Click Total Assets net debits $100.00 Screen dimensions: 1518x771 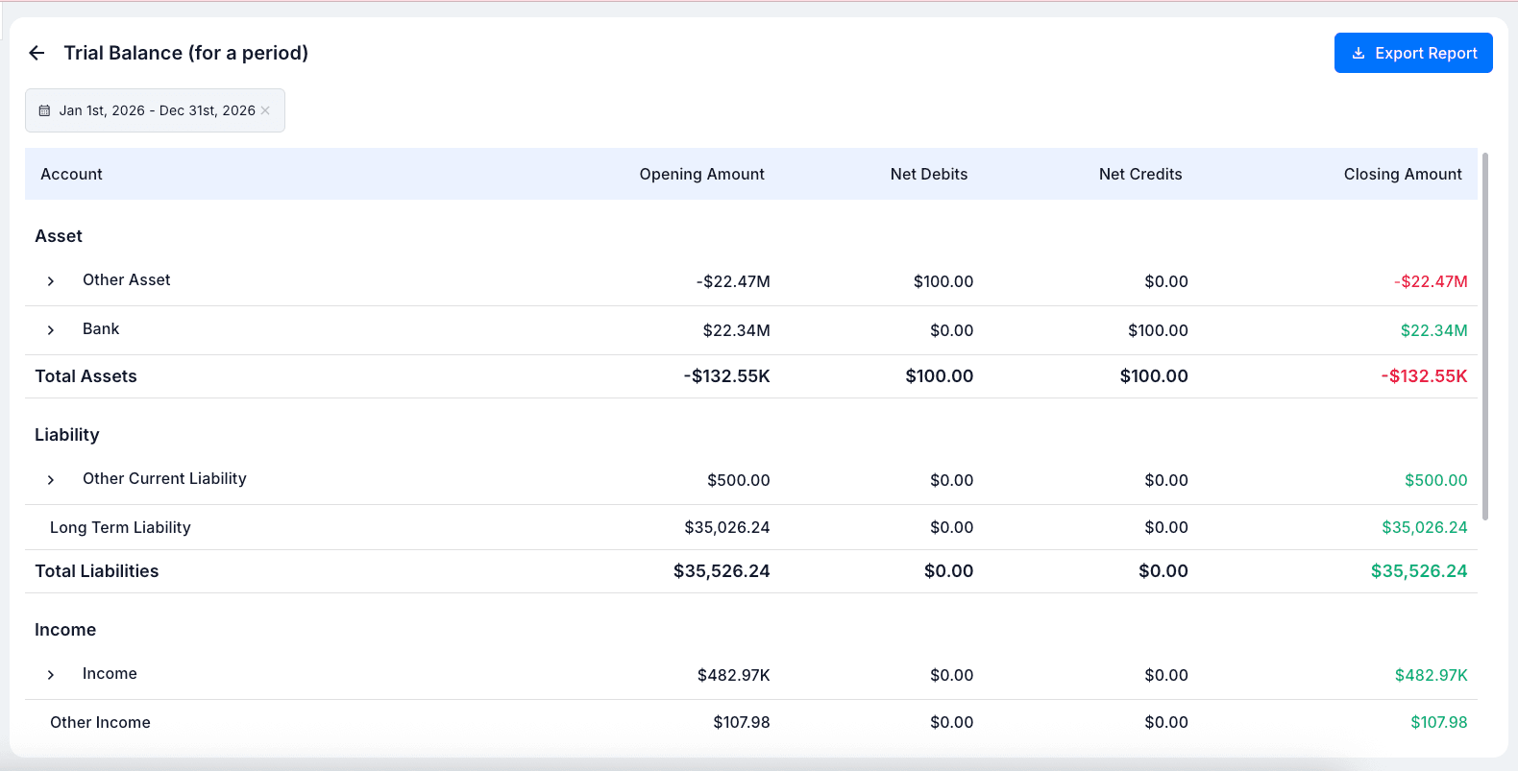pos(940,376)
